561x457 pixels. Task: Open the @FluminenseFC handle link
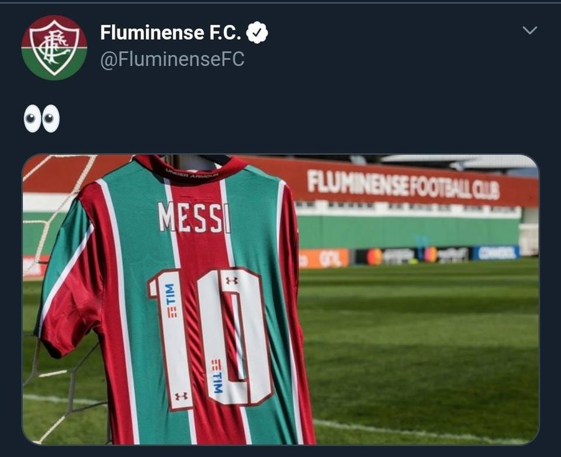pyautogui.click(x=172, y=59)
